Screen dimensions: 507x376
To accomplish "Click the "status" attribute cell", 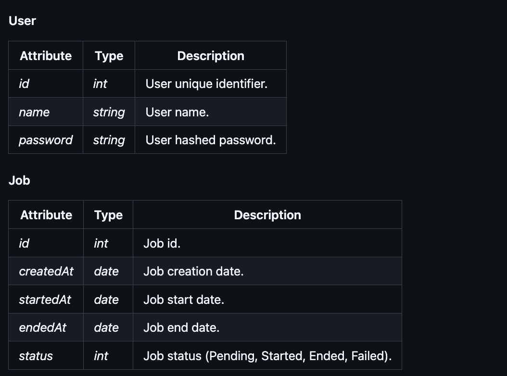I will pos(36,356).
